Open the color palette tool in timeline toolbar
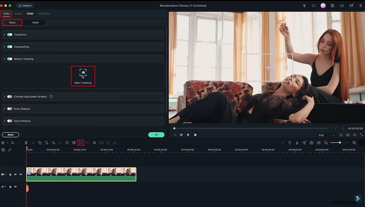Viewport: 365px width, 207px height. point(67,143)
